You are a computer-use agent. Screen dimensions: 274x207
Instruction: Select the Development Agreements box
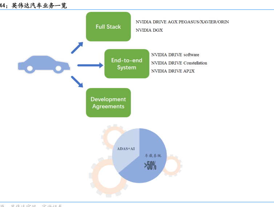108,103
